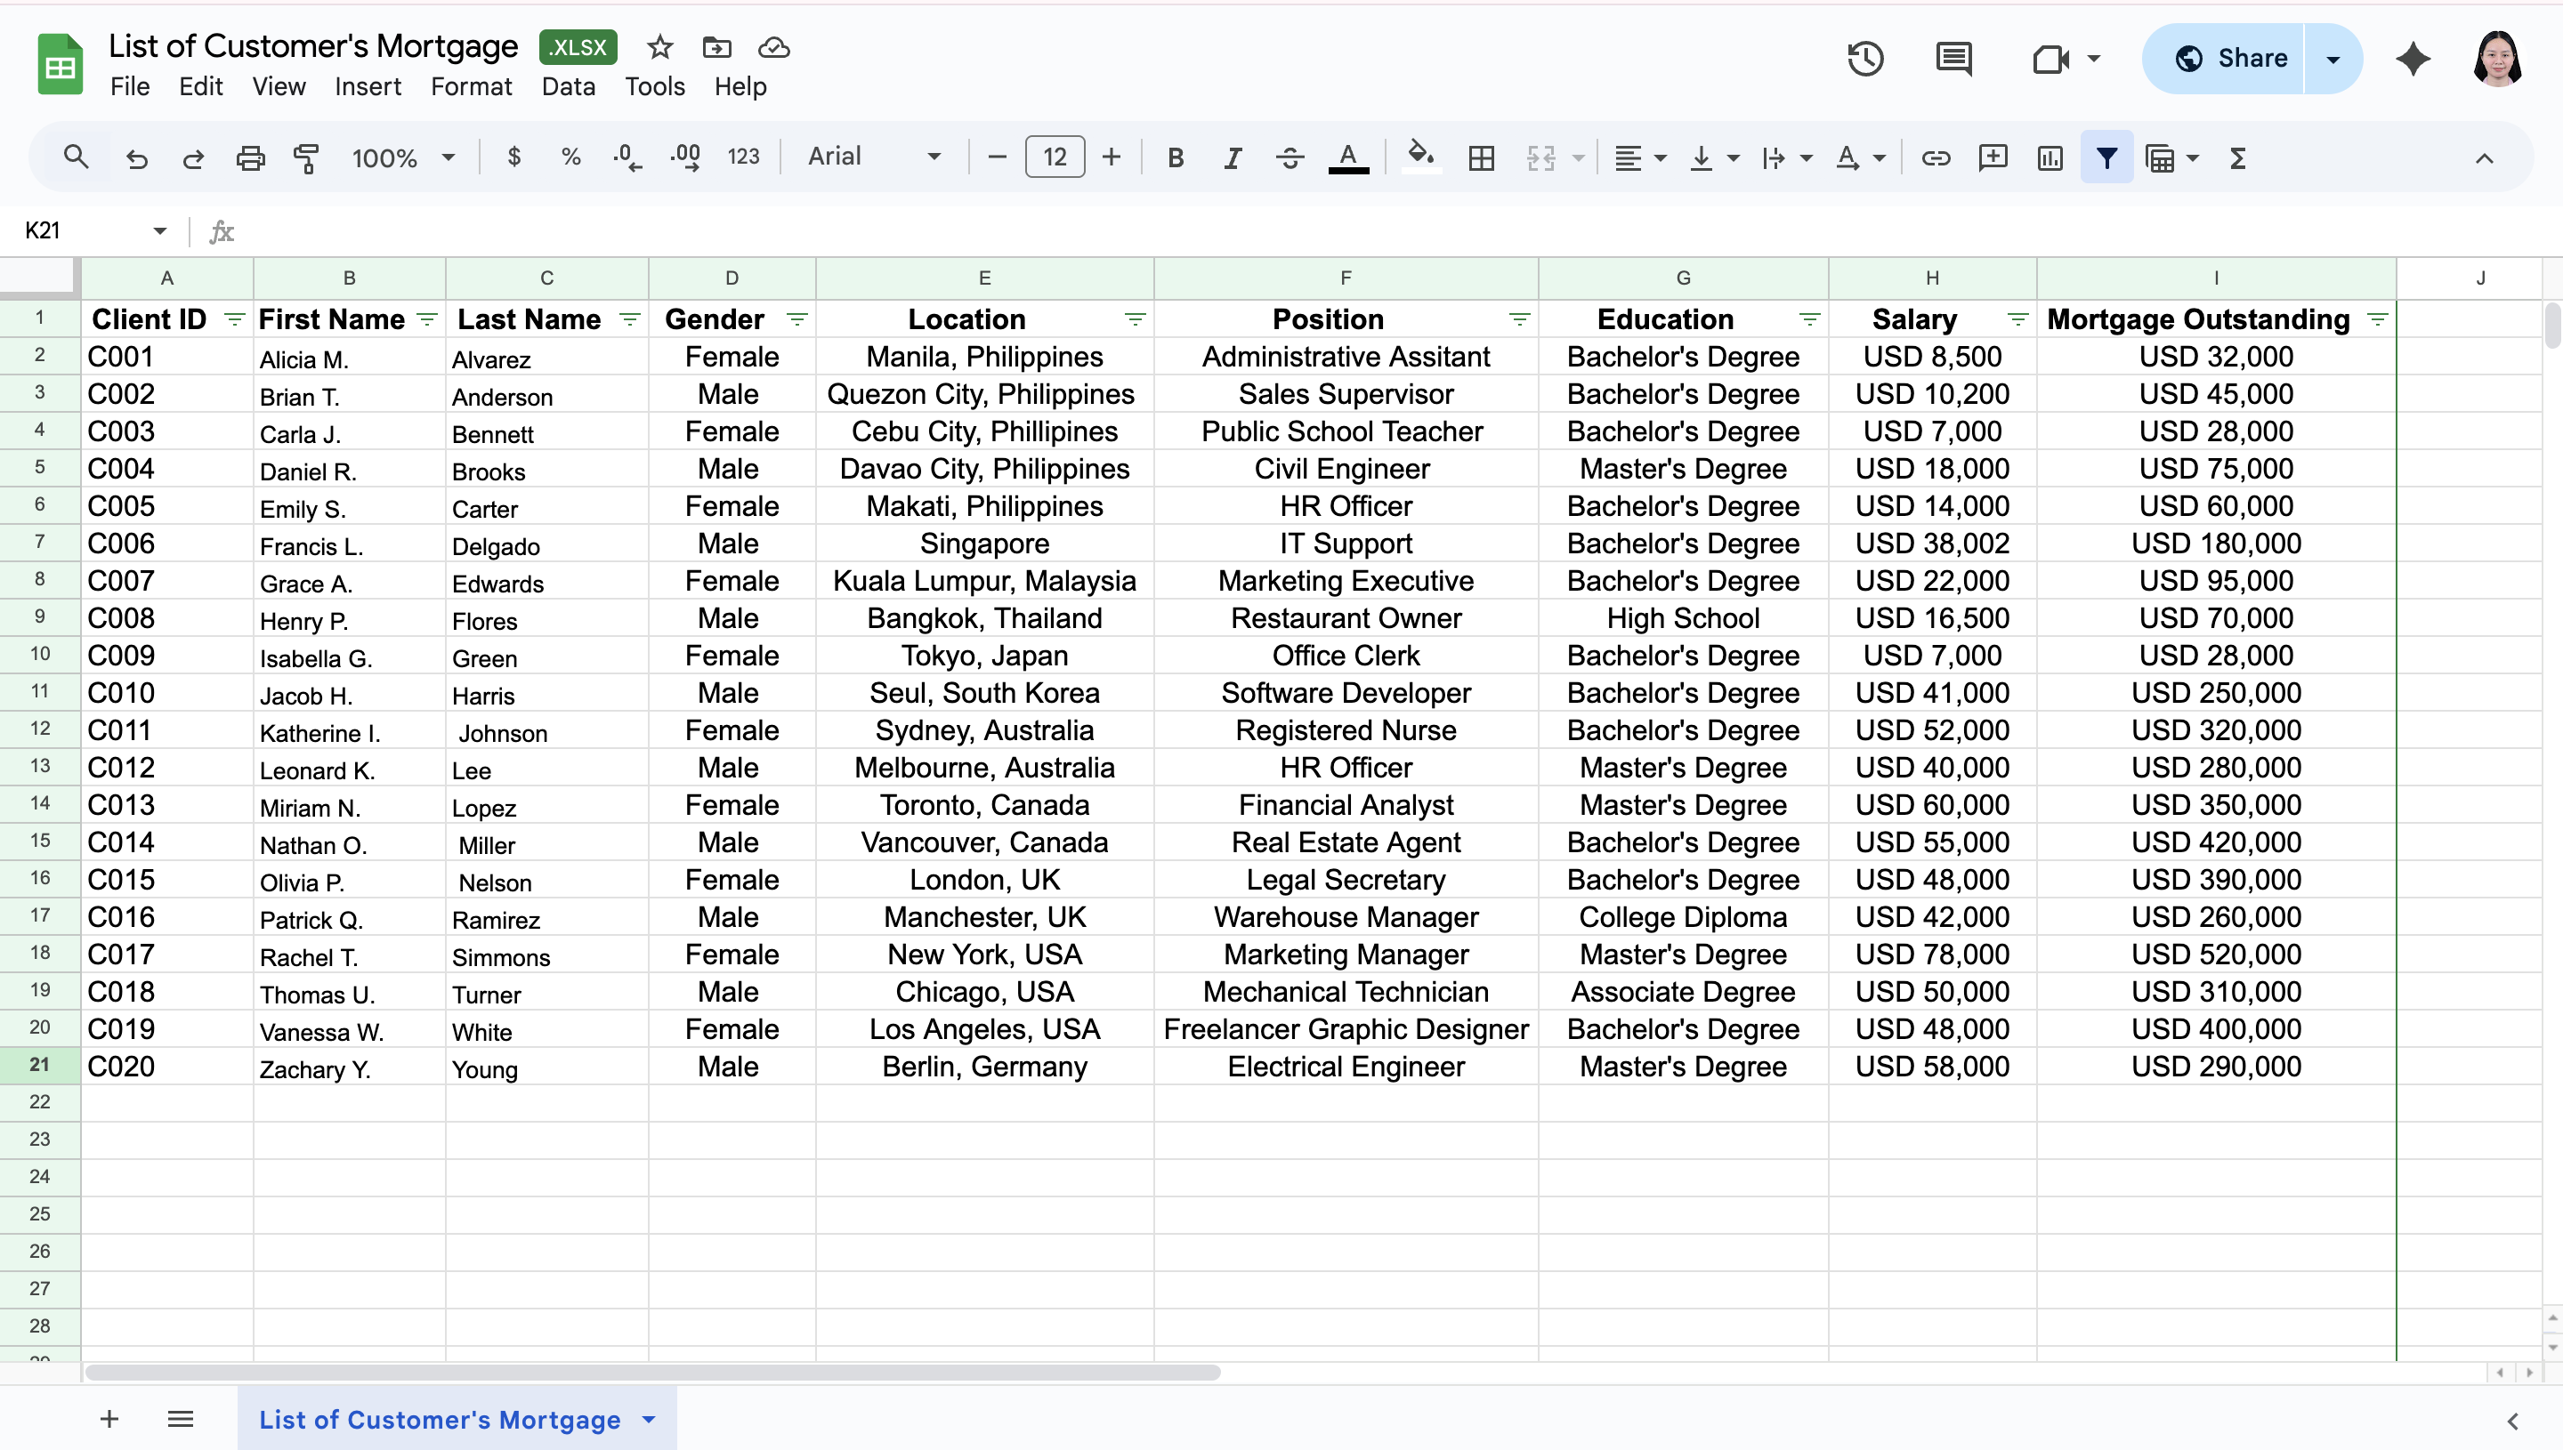Open the Data menu
This screenshot has height=1450, width=2563.
coord(568,86)
